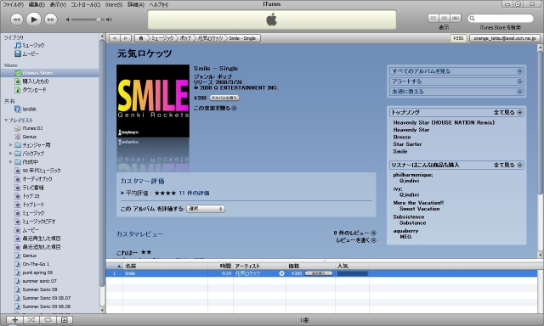The width and height of the screenshot is (544, 326).
Task: Select the ムービー library item
Action: click(31, 53)
